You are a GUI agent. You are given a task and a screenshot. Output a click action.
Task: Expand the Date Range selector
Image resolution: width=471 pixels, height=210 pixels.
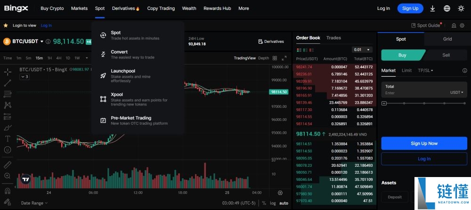click(34, 203)
